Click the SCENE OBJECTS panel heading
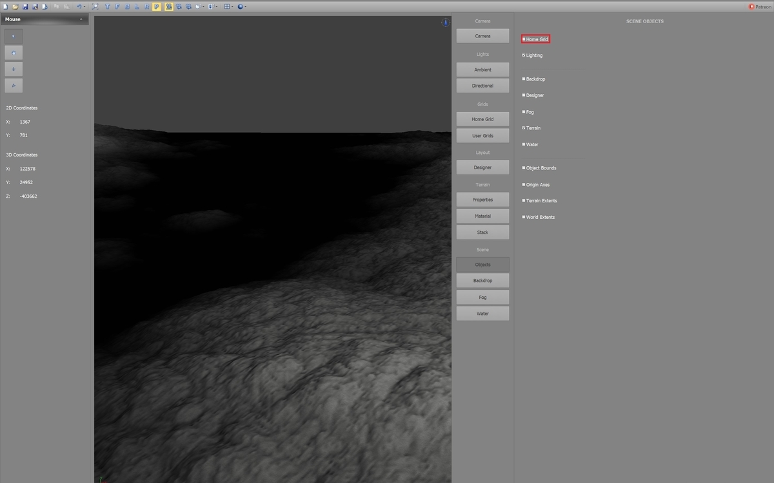 (644, 21)
